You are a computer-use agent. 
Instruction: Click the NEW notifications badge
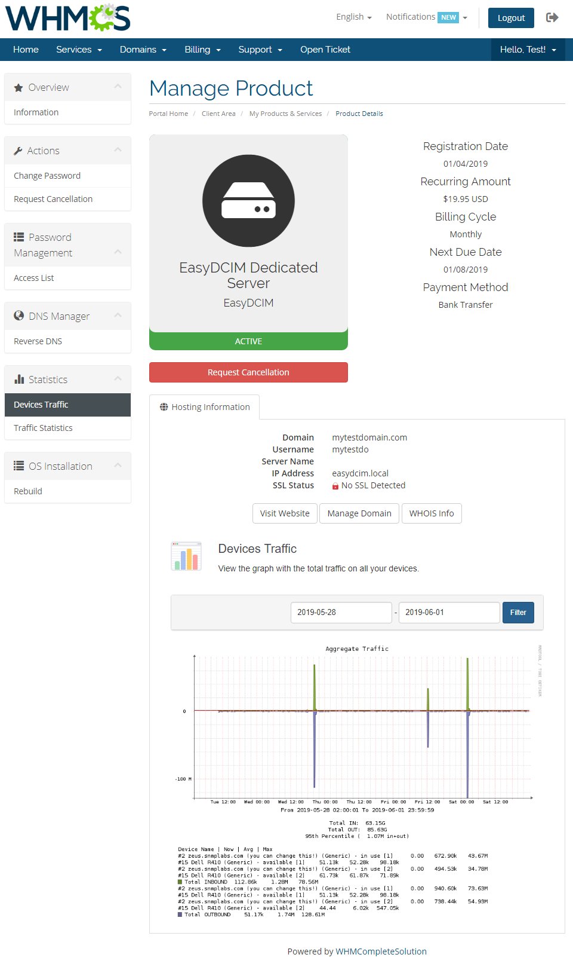[x=449, y=17]
